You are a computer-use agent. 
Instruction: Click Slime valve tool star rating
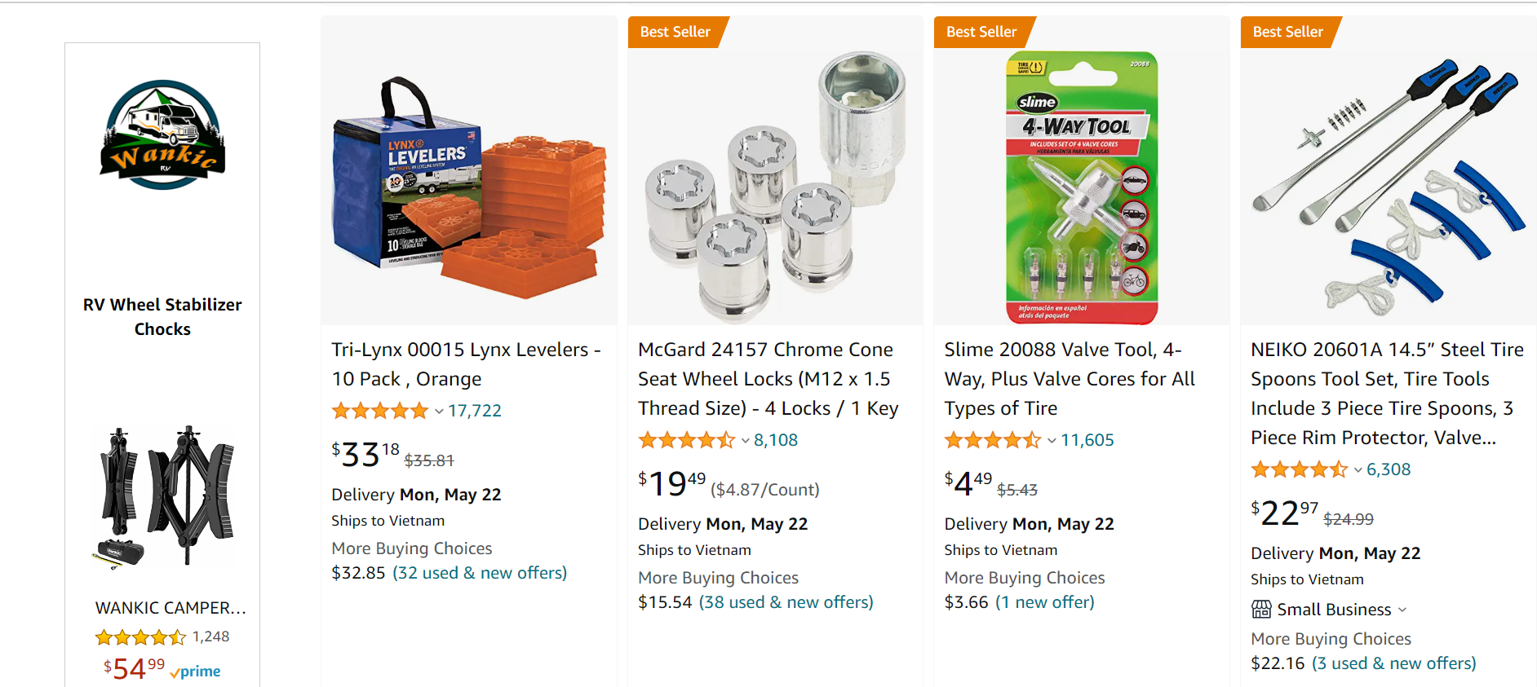pyautogui.click(x=992, y=440)
